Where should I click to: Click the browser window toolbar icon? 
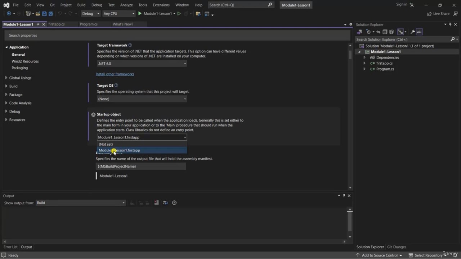click(x=207, y=14)
